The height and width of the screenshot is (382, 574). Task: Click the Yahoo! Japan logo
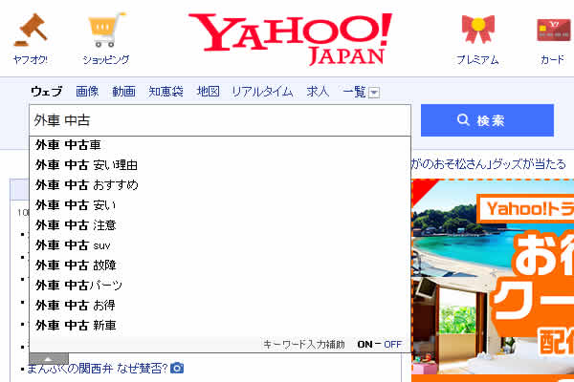point(290,38)
